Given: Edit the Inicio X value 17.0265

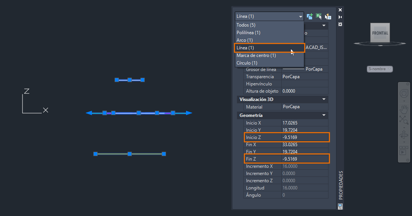Looking at the screenshot, I should tap(305, 123).
